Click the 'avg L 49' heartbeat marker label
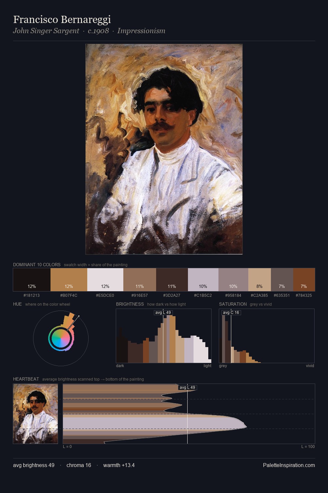The width and height of the screenshot is (328, 493). pos(187,387)
